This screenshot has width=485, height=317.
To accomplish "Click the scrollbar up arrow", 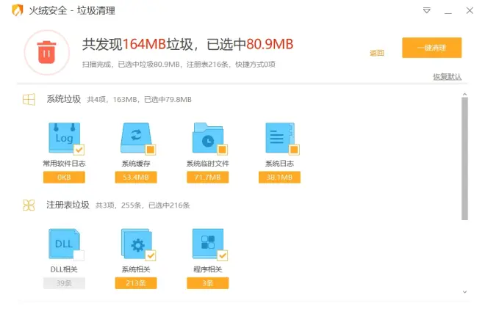I will coord(464,94).
